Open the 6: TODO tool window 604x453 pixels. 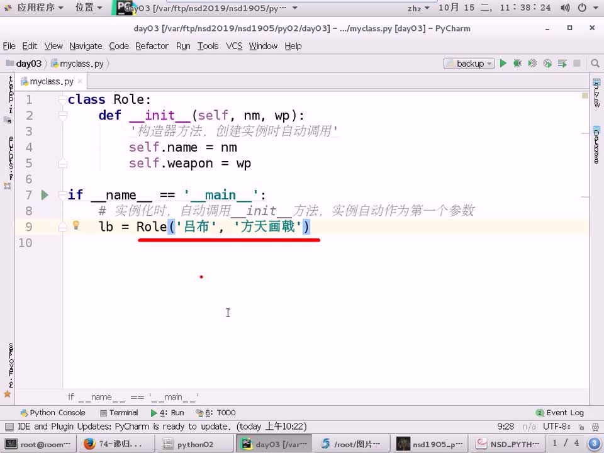coord(216,413)
